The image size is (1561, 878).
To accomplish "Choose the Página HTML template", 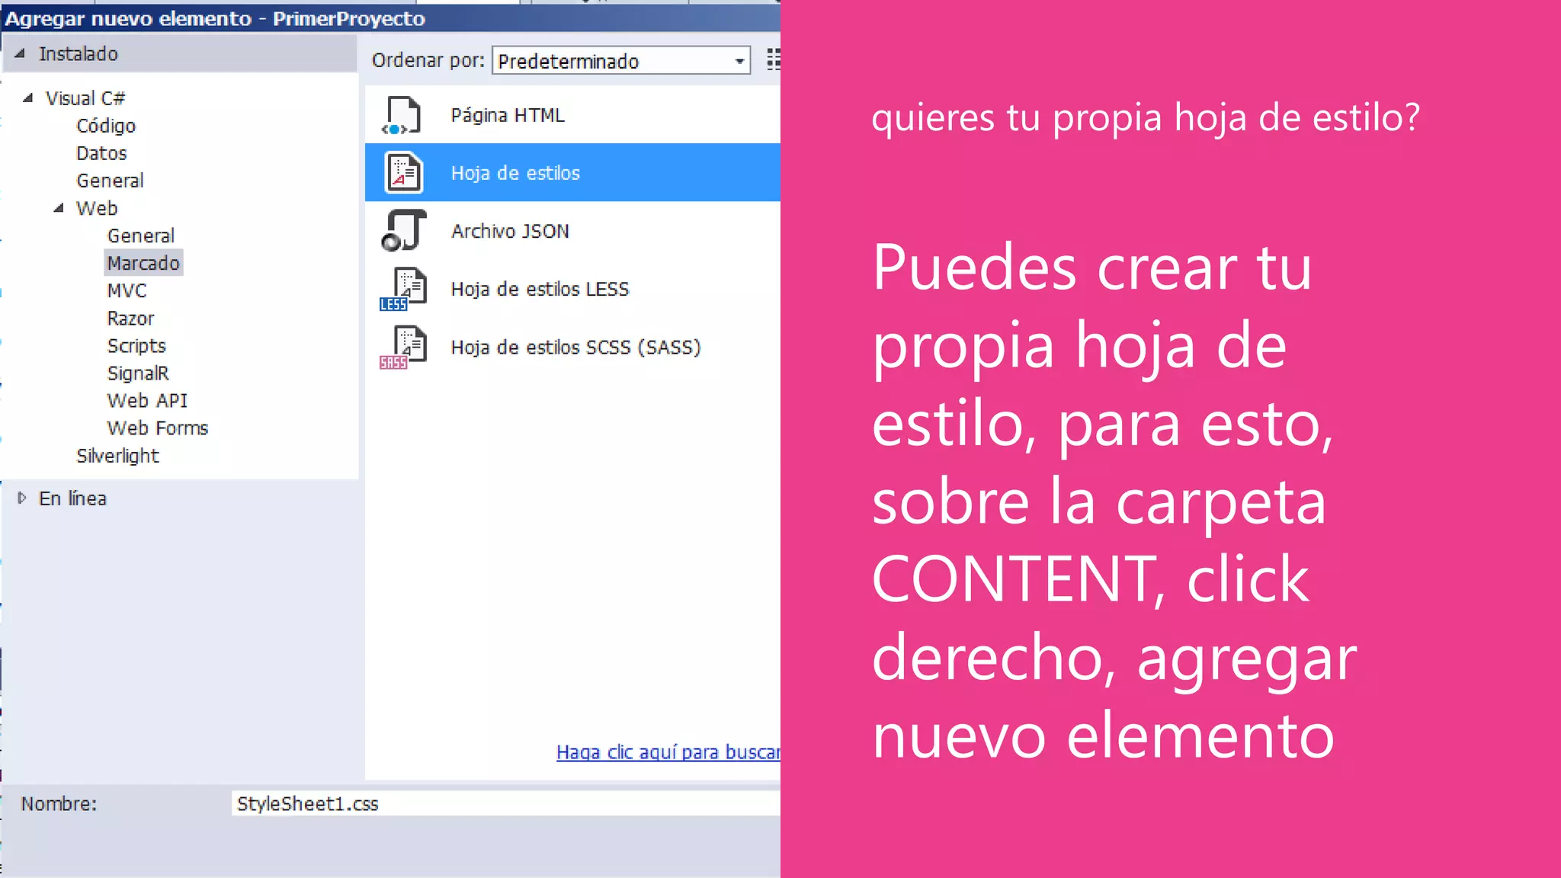I will pyautogui.click(x=572, y=115).
